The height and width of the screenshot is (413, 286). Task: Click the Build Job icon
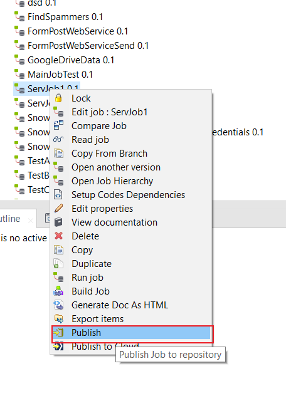click(x=58, y=291)
